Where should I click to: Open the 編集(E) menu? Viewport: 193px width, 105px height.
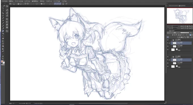(x=11, y=1)
